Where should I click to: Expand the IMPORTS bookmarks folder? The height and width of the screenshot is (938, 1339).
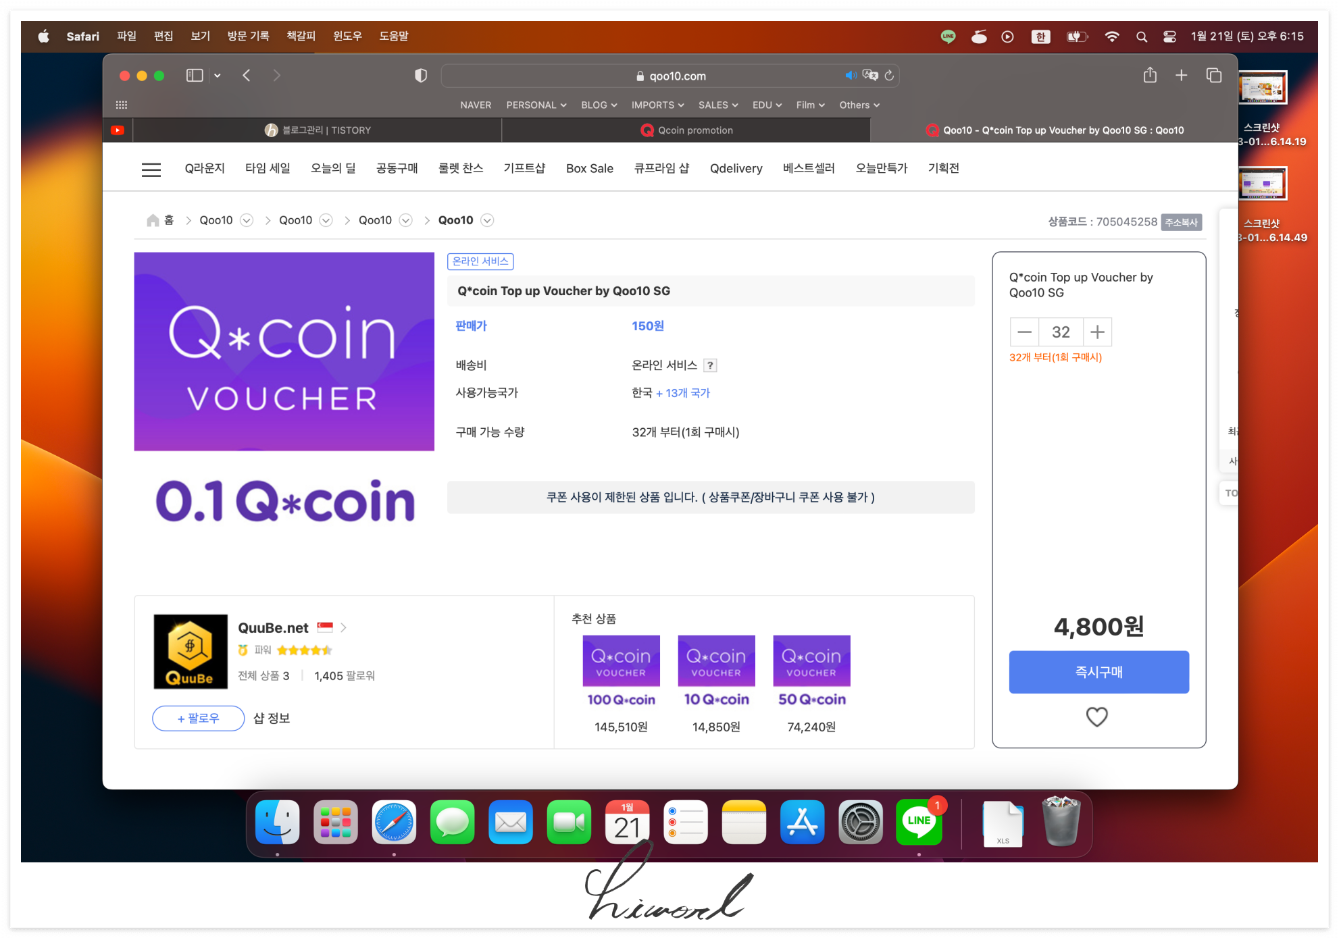tap(658, 105)
